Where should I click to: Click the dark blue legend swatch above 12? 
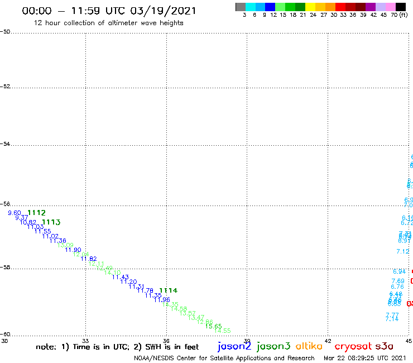tap(270, 7)
